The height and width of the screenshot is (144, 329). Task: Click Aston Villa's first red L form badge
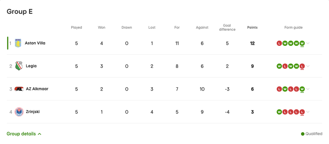click(x=279, y=43)
